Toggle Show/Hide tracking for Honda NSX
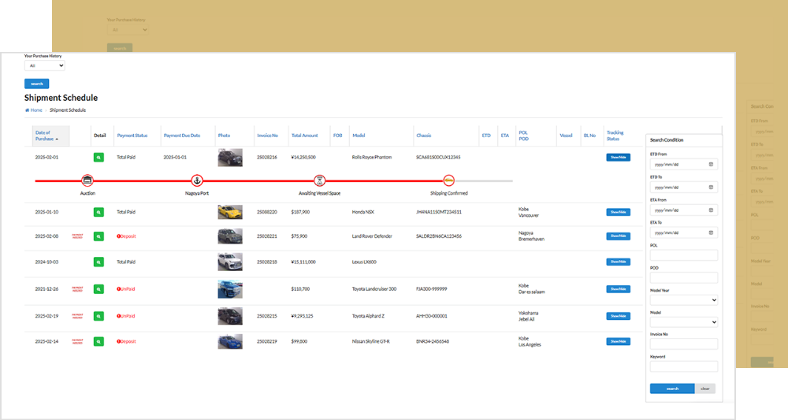 pos(618,212)
